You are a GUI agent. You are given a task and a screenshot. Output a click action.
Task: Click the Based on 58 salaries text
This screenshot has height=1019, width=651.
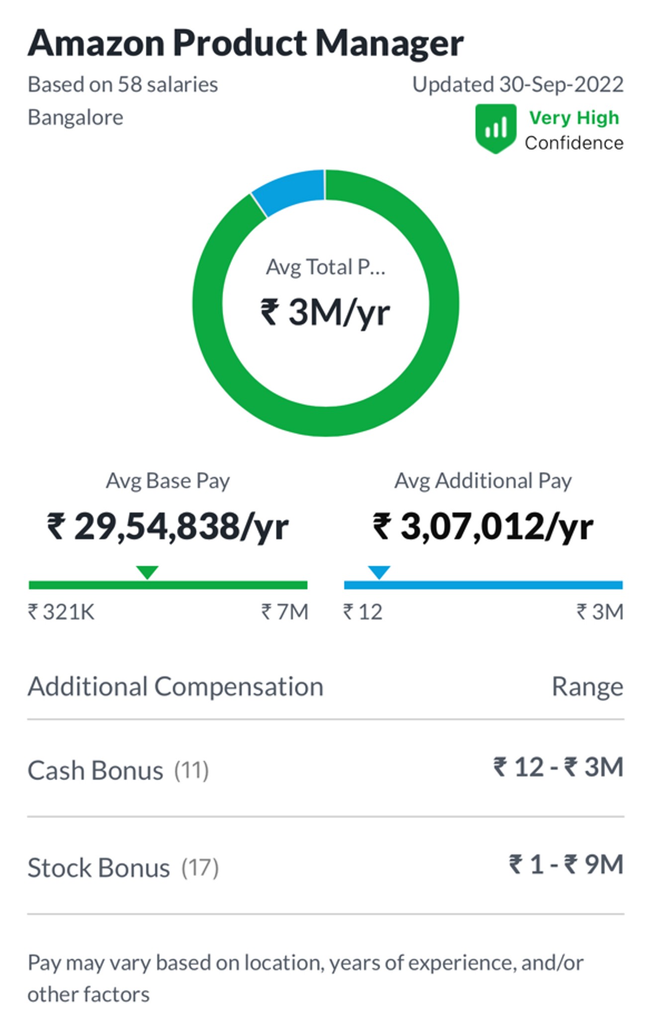pyautogui.click(x=122, y=85)
